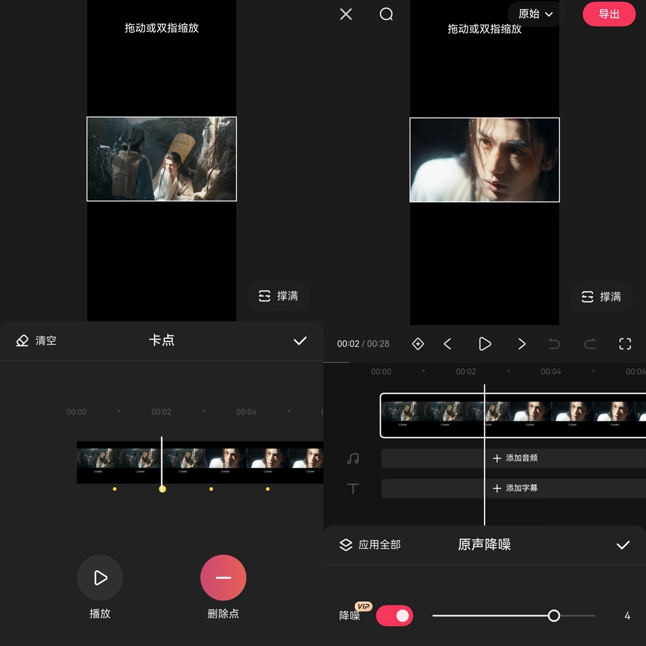Click 添加字幕 to add subtitles
The height and width of the screenshot is (646, 646).
tap(515, 488)
